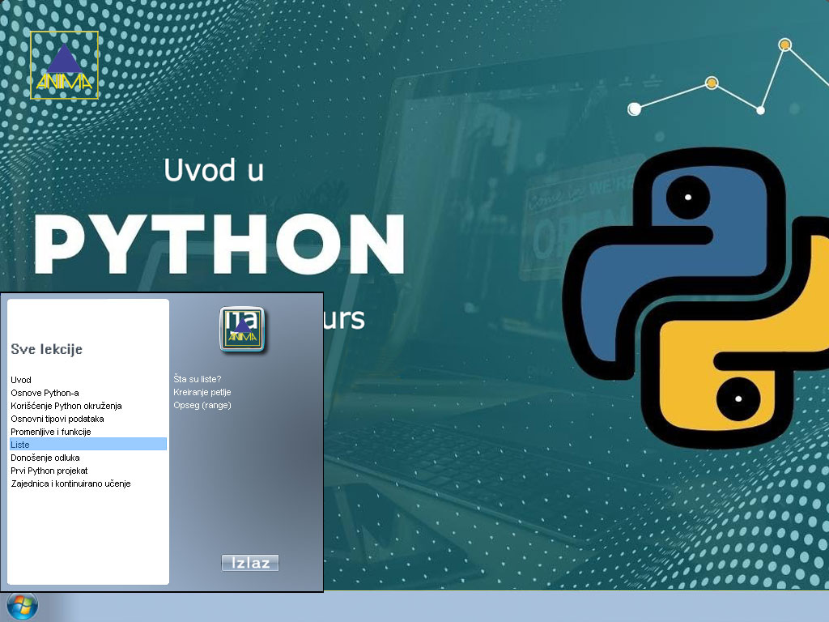This screenshot has height=622, width=829.
Task: Click the ITA Anima logo in lessons panel
Action: (x=243, y=329)
